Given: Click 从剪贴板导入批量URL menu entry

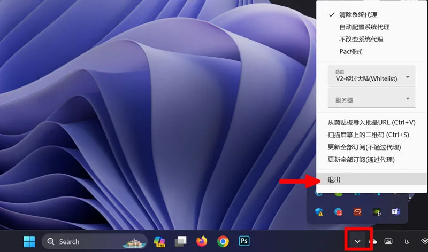Looking at the screenshot, I should [371, 122].
